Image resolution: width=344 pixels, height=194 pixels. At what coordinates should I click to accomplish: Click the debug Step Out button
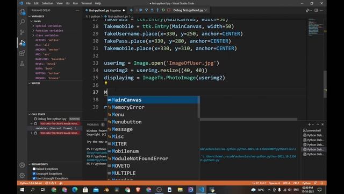pyautogui.click(x=157, y=10)
